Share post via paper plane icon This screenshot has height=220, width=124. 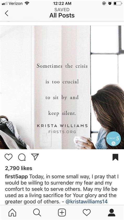pos(35,157)
